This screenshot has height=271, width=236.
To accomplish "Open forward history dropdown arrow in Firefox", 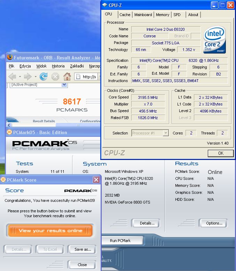I will point(36,76).
